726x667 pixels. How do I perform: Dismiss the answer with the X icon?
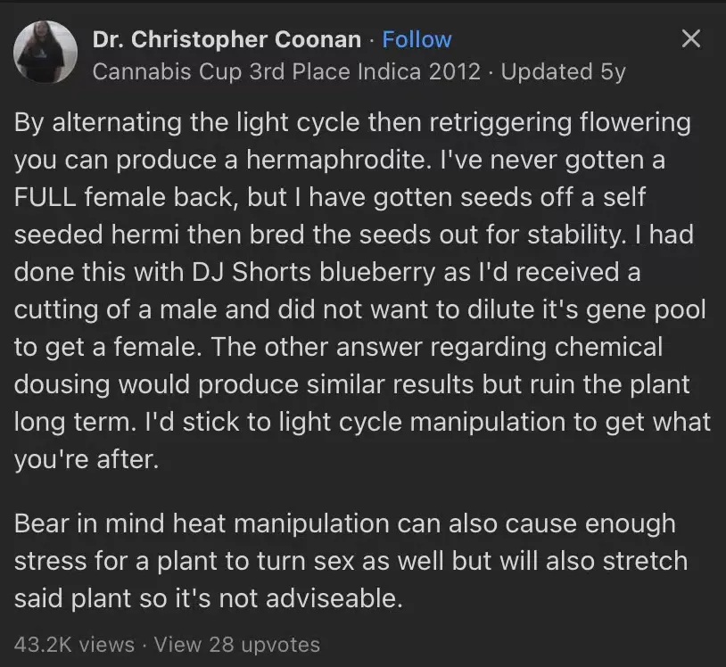(x=691, y=38)
